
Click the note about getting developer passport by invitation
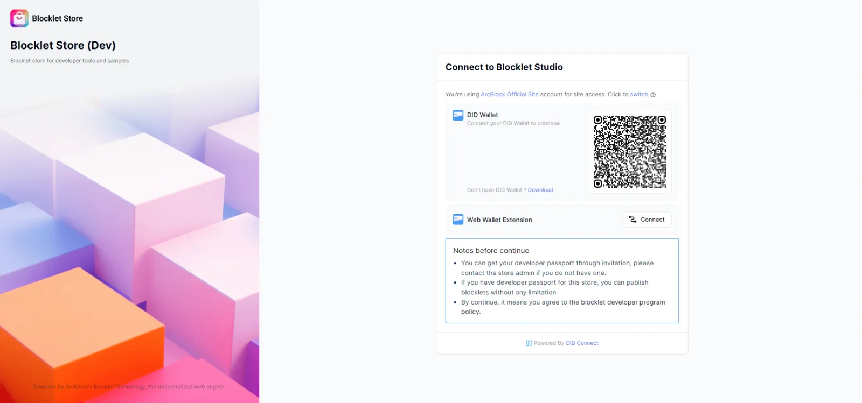(x=557, y=268)
